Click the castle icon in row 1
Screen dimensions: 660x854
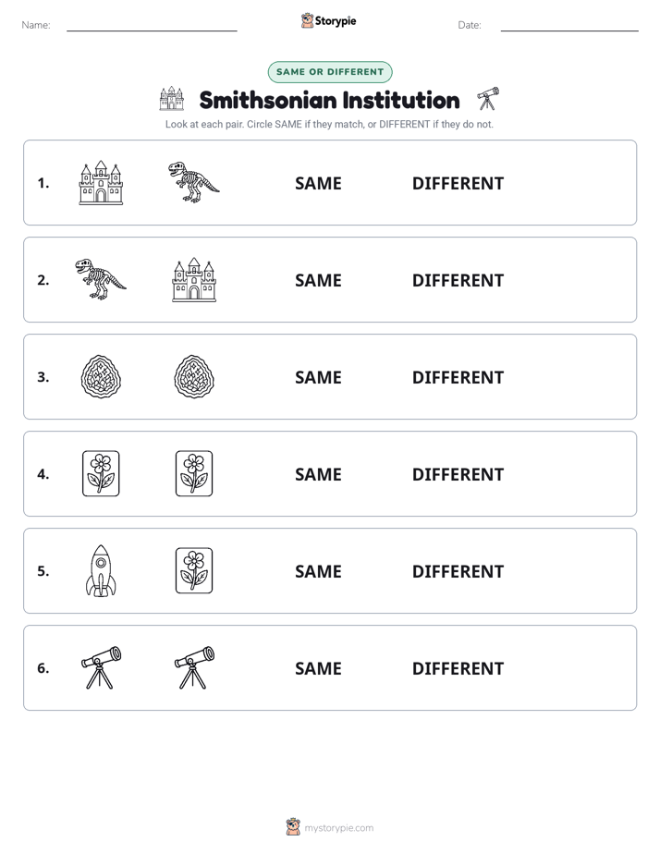pyautogui.click(x=101, y=182)
